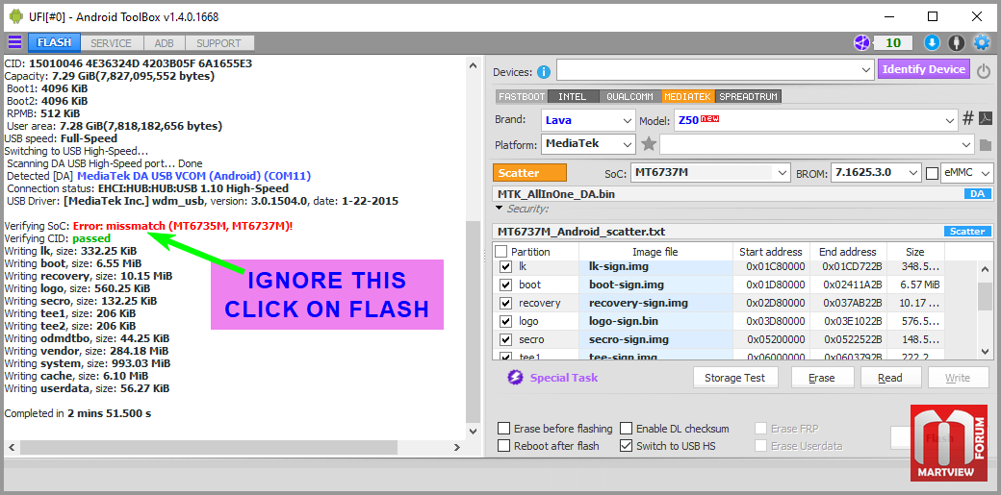Switch to the ADB tab

(x=164, y=43)
